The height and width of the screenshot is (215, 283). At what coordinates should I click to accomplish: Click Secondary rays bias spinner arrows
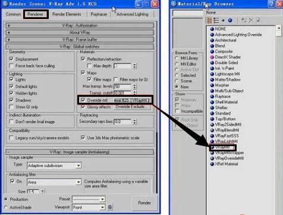point(134,122)
